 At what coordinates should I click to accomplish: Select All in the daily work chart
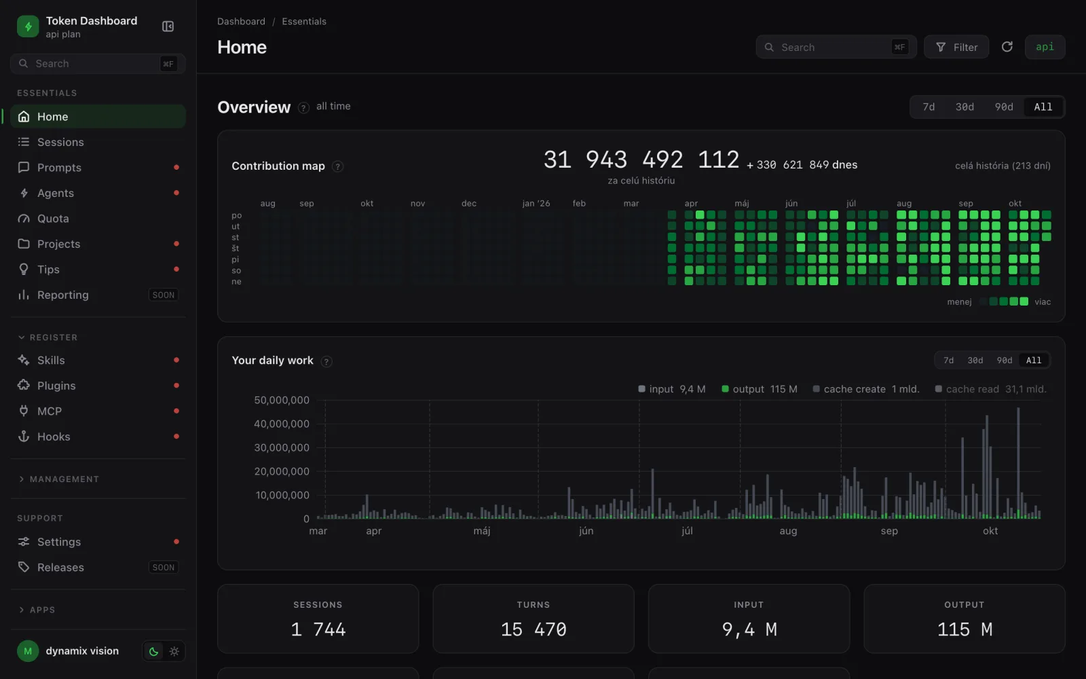pyautogui.click(x=1034, y=361)
